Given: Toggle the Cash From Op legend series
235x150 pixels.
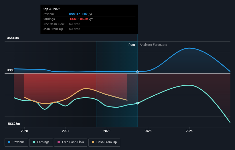Looking at the screenshot, I should (104, 142).
